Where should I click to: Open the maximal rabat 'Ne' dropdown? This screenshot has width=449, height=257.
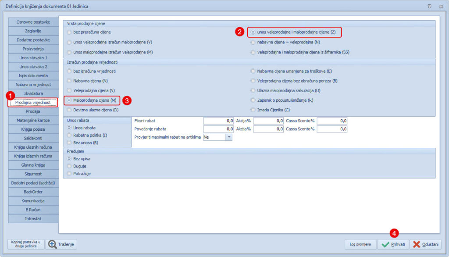coord(228,137)
